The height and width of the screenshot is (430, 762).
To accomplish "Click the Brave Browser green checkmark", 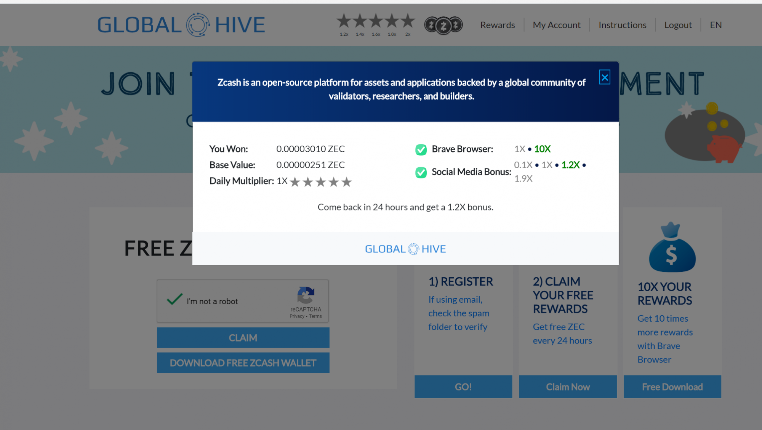I will coord(421,150).
